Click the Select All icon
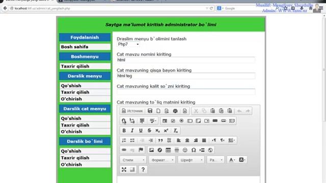The image size is (326, 183). [142, 121]
